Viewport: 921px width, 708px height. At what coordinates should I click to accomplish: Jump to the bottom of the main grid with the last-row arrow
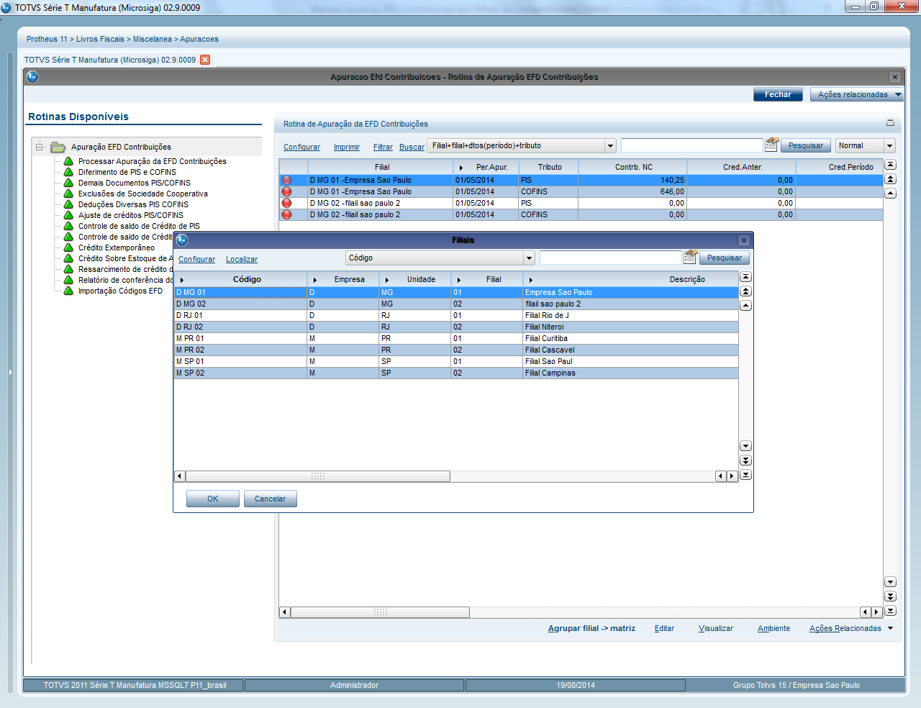[890, 611]
